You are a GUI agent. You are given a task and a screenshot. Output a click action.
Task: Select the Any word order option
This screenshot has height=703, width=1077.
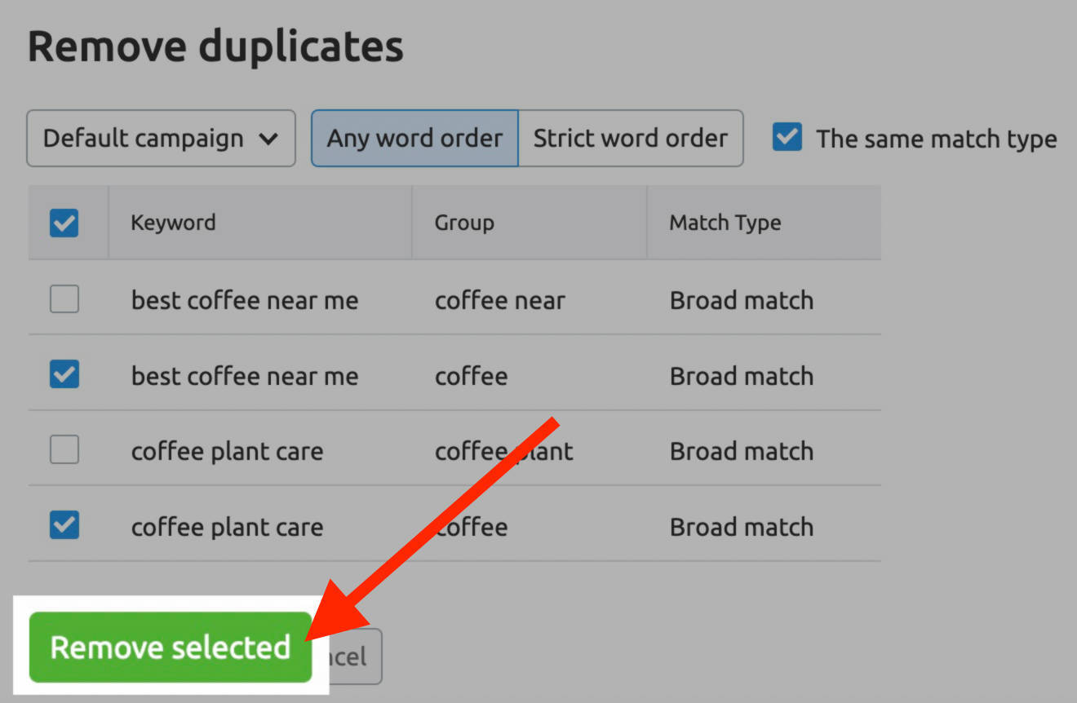point(414,138)
